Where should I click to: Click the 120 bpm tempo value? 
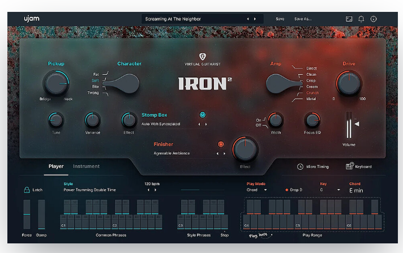(x=152, y=184)
